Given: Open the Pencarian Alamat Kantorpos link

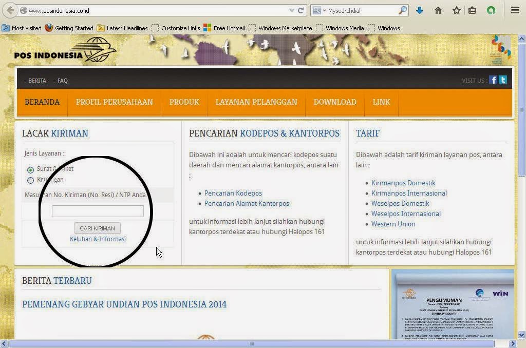Looking at the screenshot, I should click(x=247, y=203).
